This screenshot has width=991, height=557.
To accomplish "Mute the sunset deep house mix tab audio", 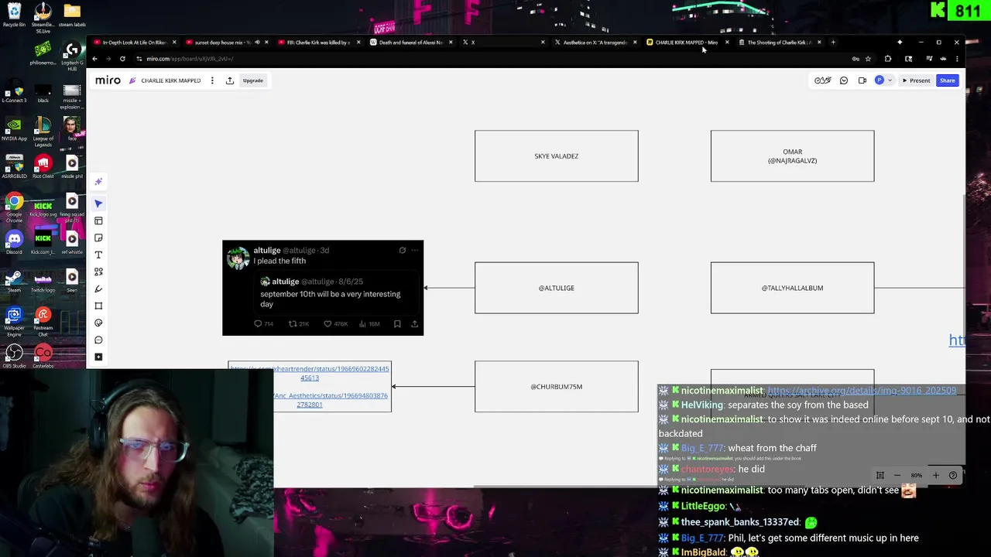I will (x=257, y=43).
